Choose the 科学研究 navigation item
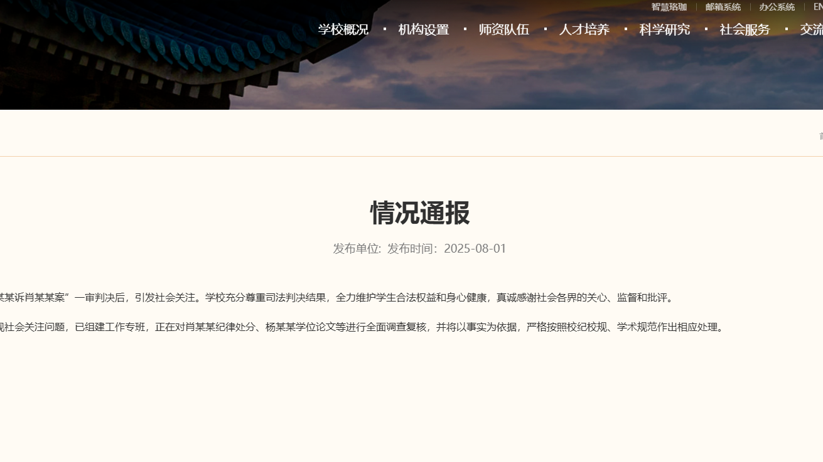Viewport: 823px width, 462px height. pyautogui.click(x=664, y=29)
